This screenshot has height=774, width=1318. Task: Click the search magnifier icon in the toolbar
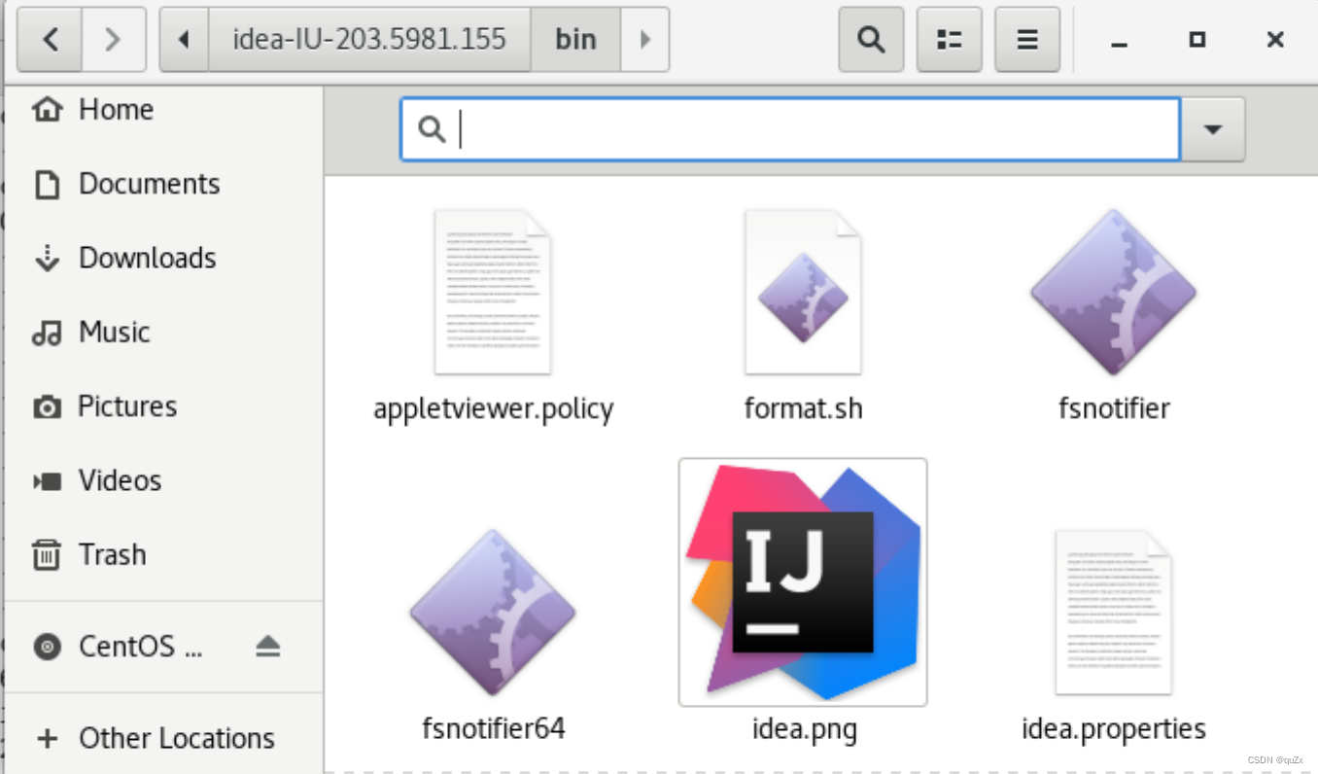(x=870, y=39)
